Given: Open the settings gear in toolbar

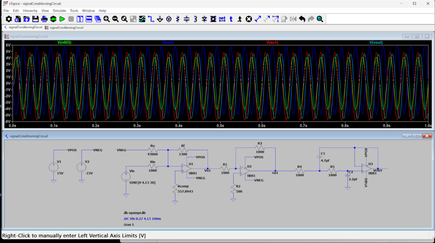Looking at the screenshot, I should pos(9,19).
